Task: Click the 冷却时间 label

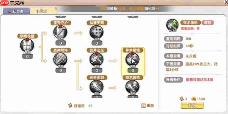Action: pos(173,46)
